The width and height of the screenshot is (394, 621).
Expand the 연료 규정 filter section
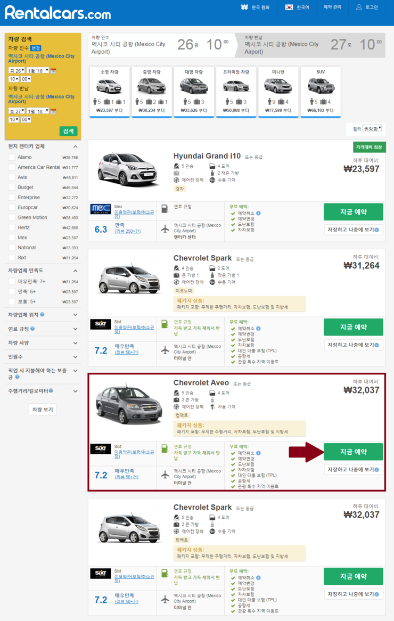pos(75,329)
